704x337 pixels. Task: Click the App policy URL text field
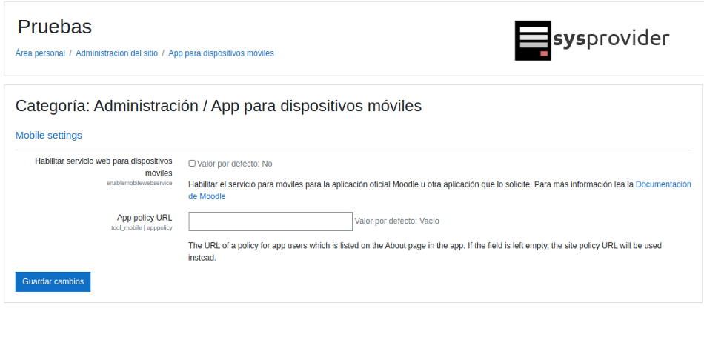(270, 221)
